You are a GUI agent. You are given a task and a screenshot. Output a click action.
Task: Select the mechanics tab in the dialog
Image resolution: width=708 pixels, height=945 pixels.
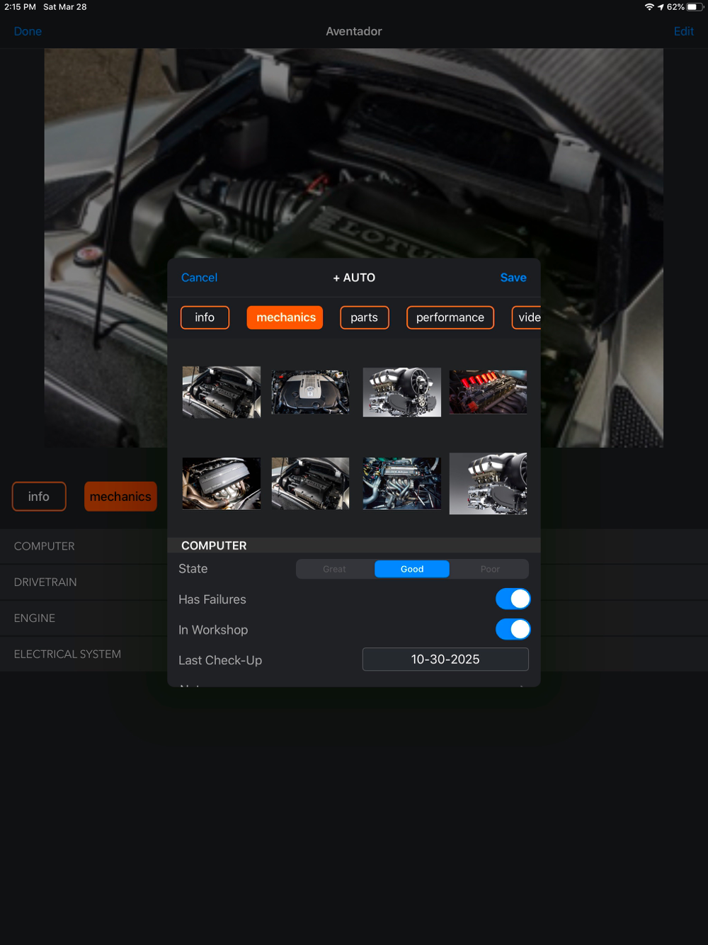point(285,317)
